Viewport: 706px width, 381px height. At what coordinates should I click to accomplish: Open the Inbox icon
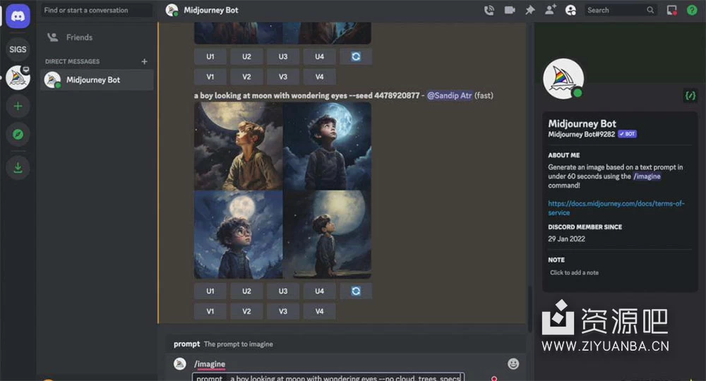coord(671,11)
